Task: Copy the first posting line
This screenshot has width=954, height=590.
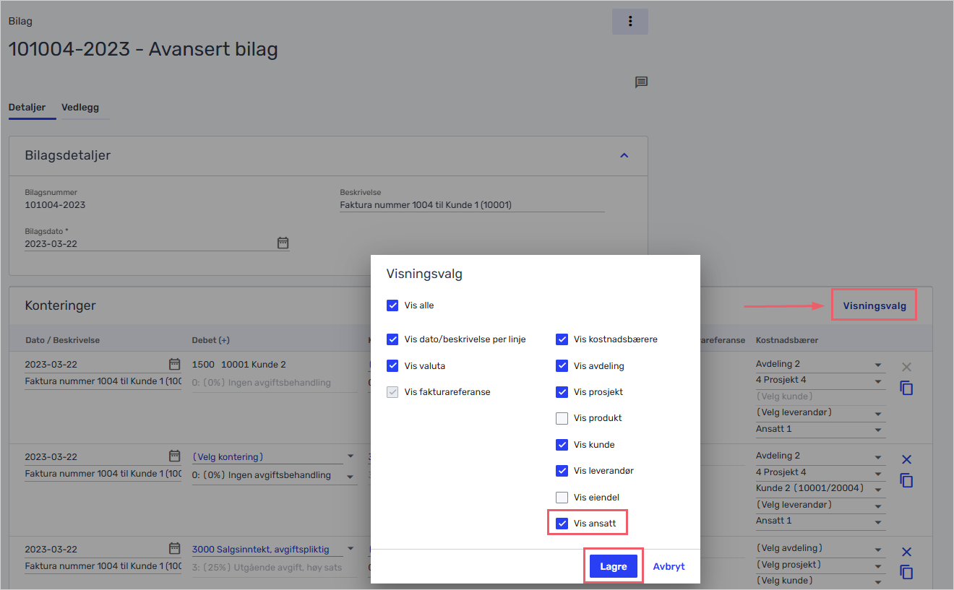Action: coord(907,389)
